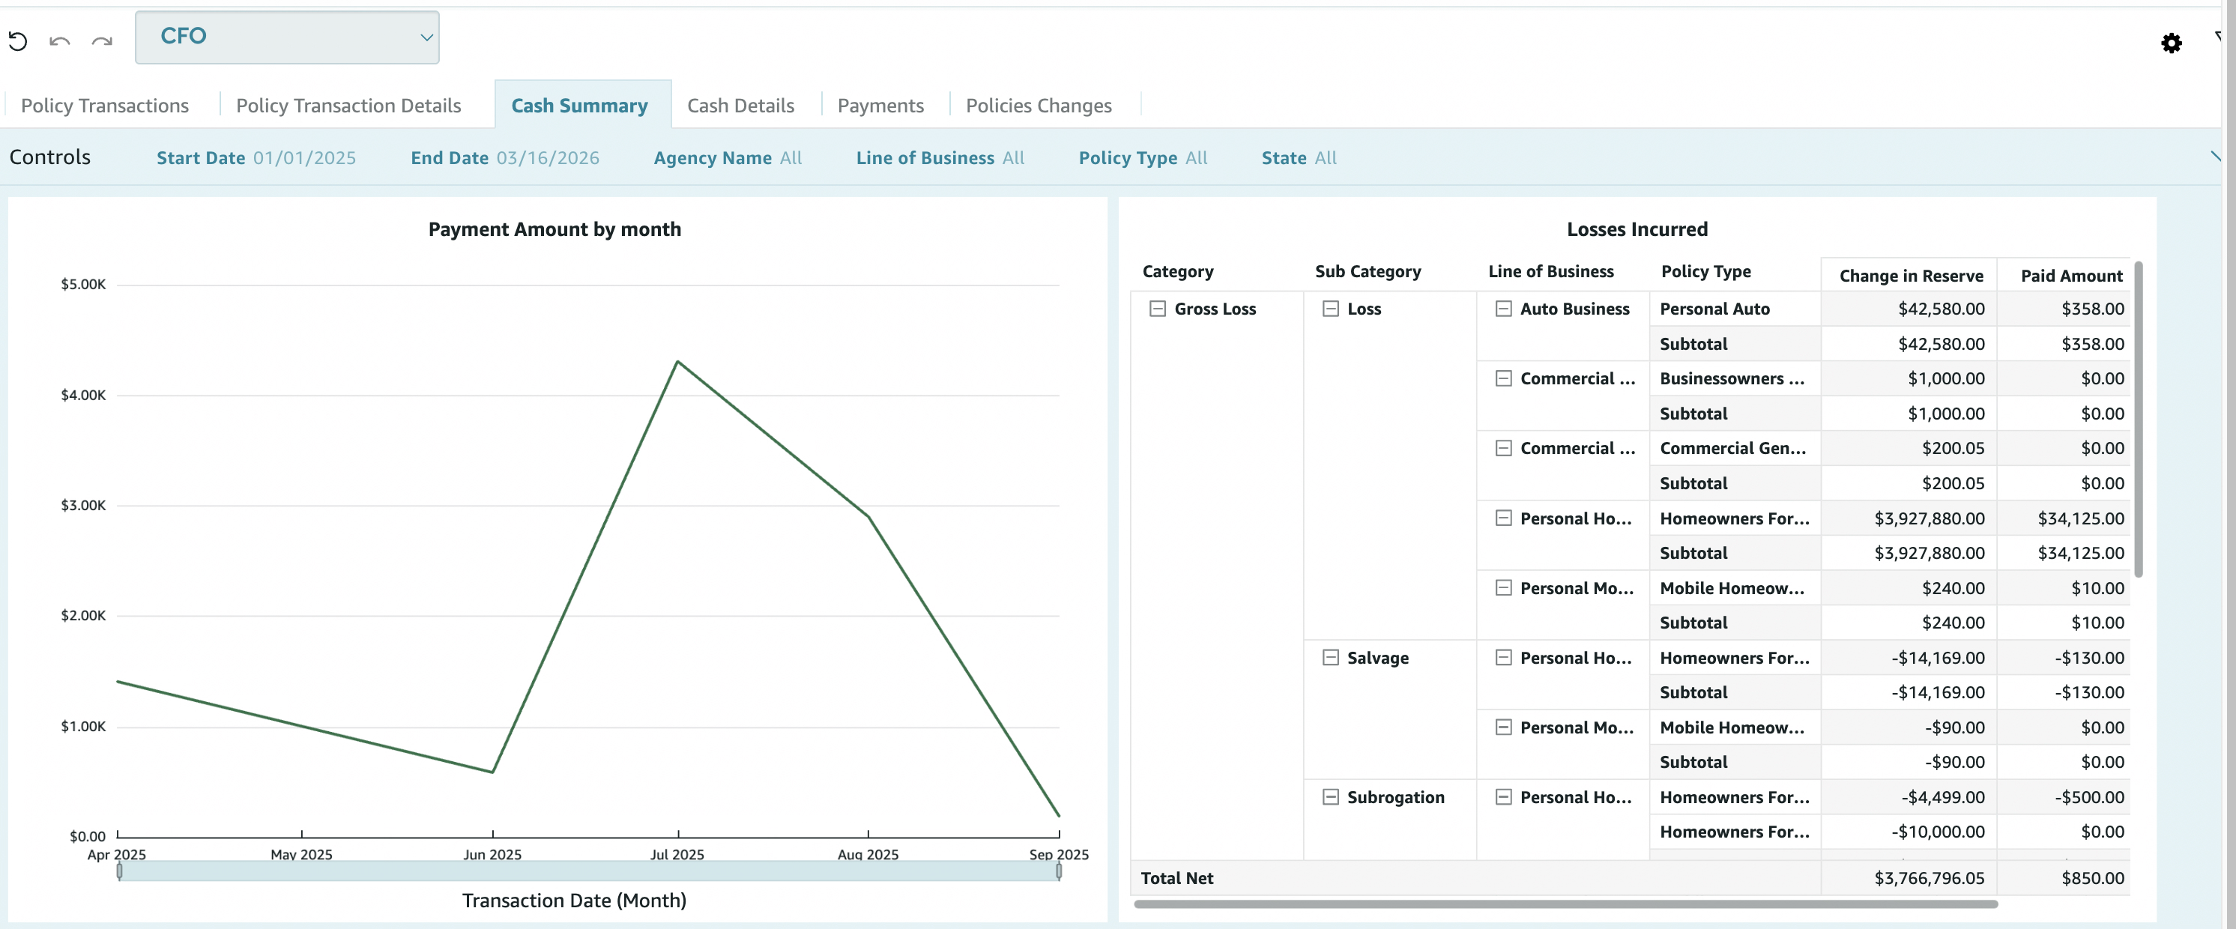
Task: Open the Line of Business filter
Action: click(939, 158)
